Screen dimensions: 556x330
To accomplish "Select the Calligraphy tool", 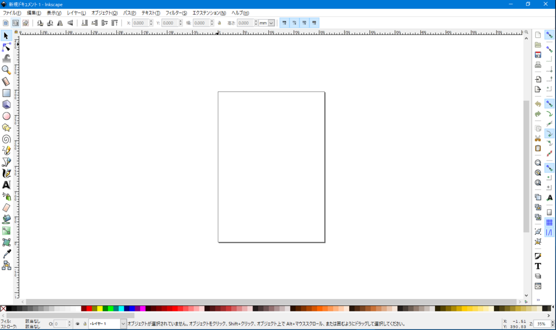I will (x=6, y=173).
